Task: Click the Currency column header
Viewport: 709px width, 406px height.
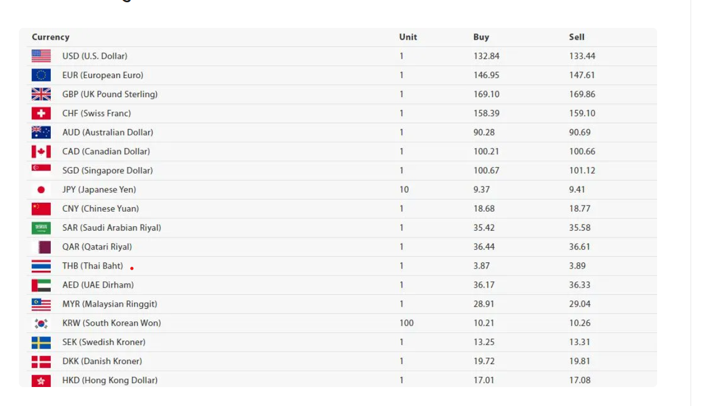Action: coord(51,37)
